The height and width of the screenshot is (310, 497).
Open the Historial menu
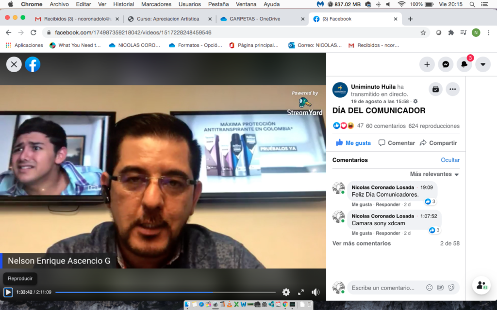tap(124, 4)
